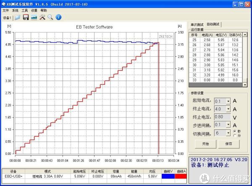
Task: Expand the 步进间隔 dropdown
Action: (228, 125)
